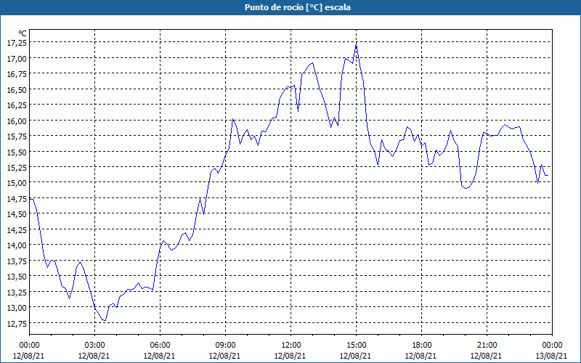The width and height of the screenshot is (581, 363).
Task: Click the 15,25 y-axis tick value
Action: point(17,168)
